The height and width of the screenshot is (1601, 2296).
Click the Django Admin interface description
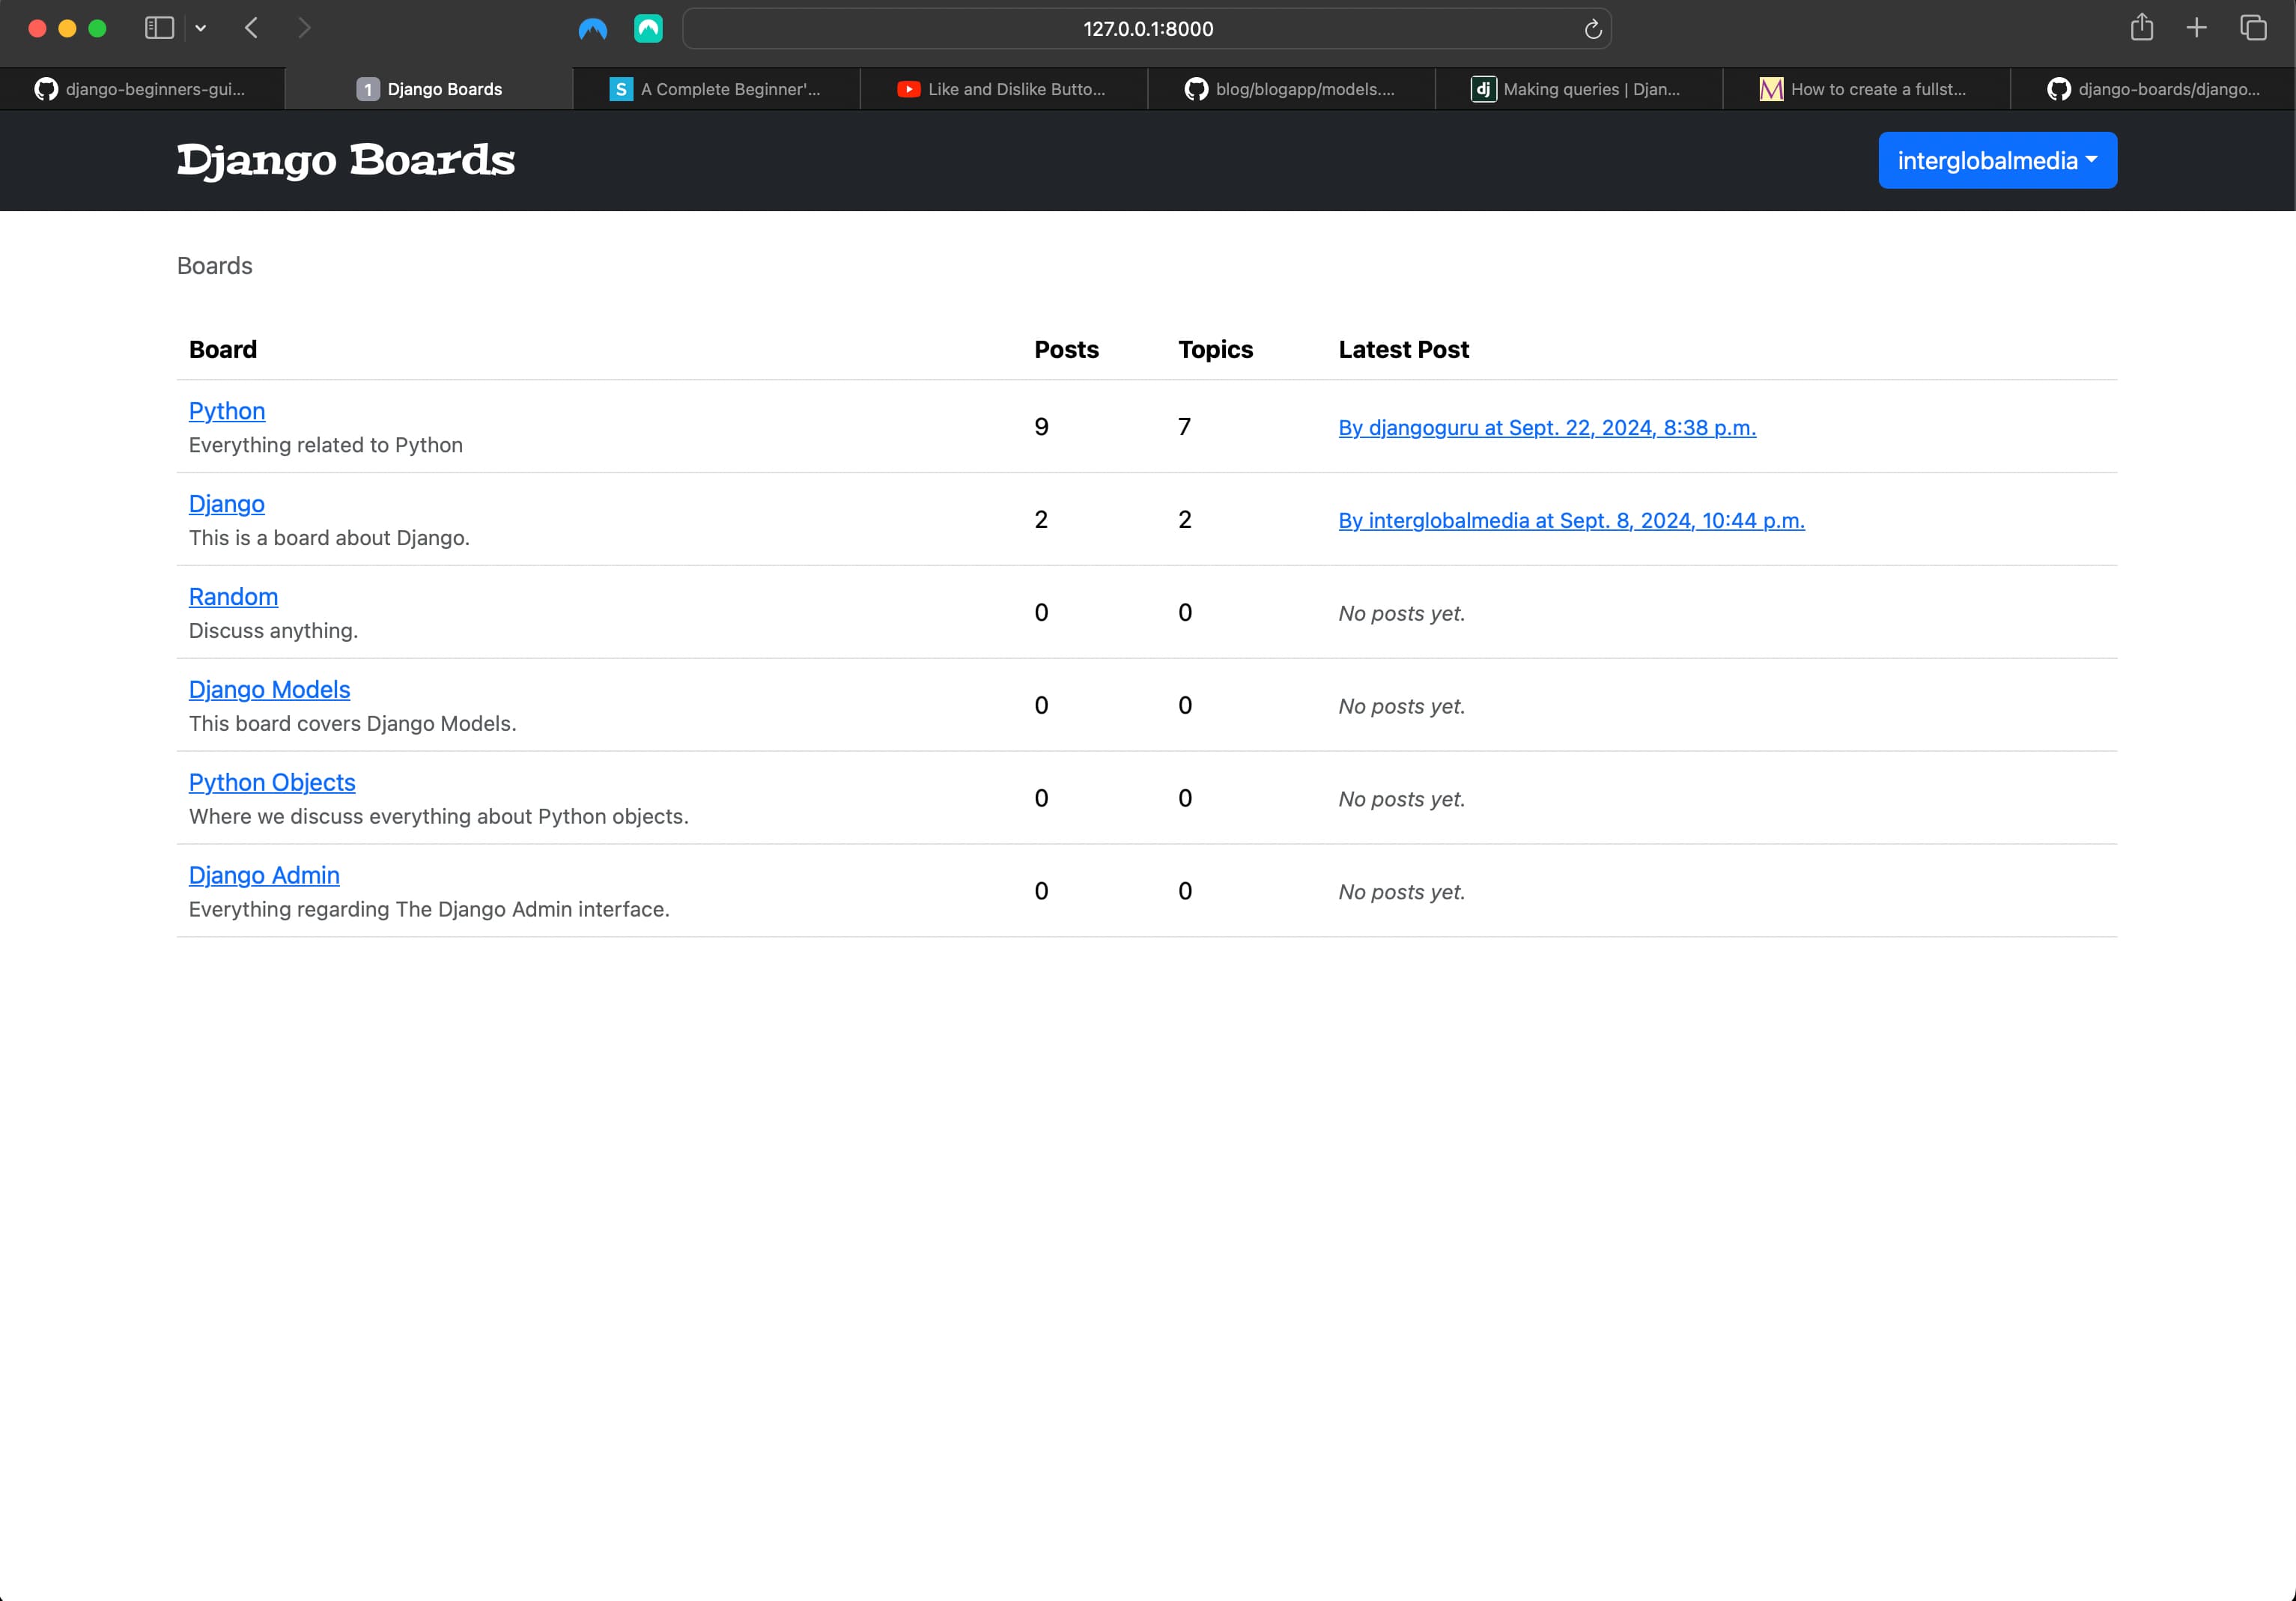click(x=429, y=910)
